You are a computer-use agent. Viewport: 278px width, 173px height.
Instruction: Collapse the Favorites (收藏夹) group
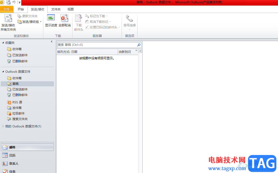[x=3, y=43]
